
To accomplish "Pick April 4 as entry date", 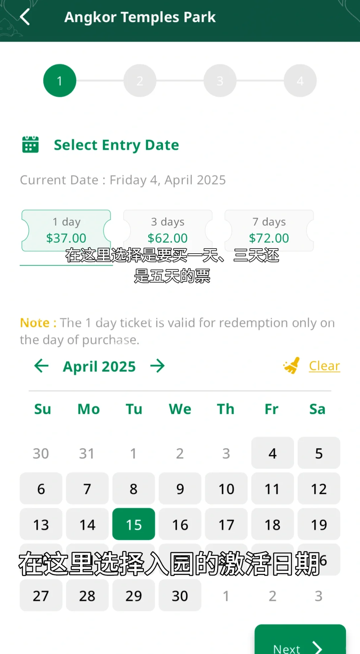I will (272, 453).
